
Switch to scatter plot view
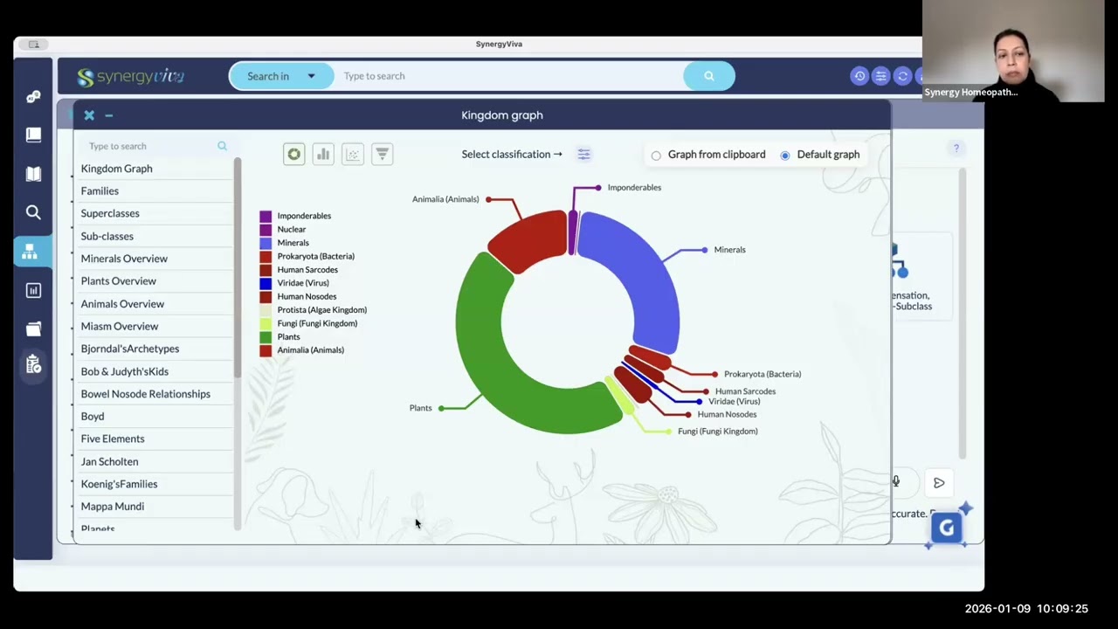tap(353, 155)
